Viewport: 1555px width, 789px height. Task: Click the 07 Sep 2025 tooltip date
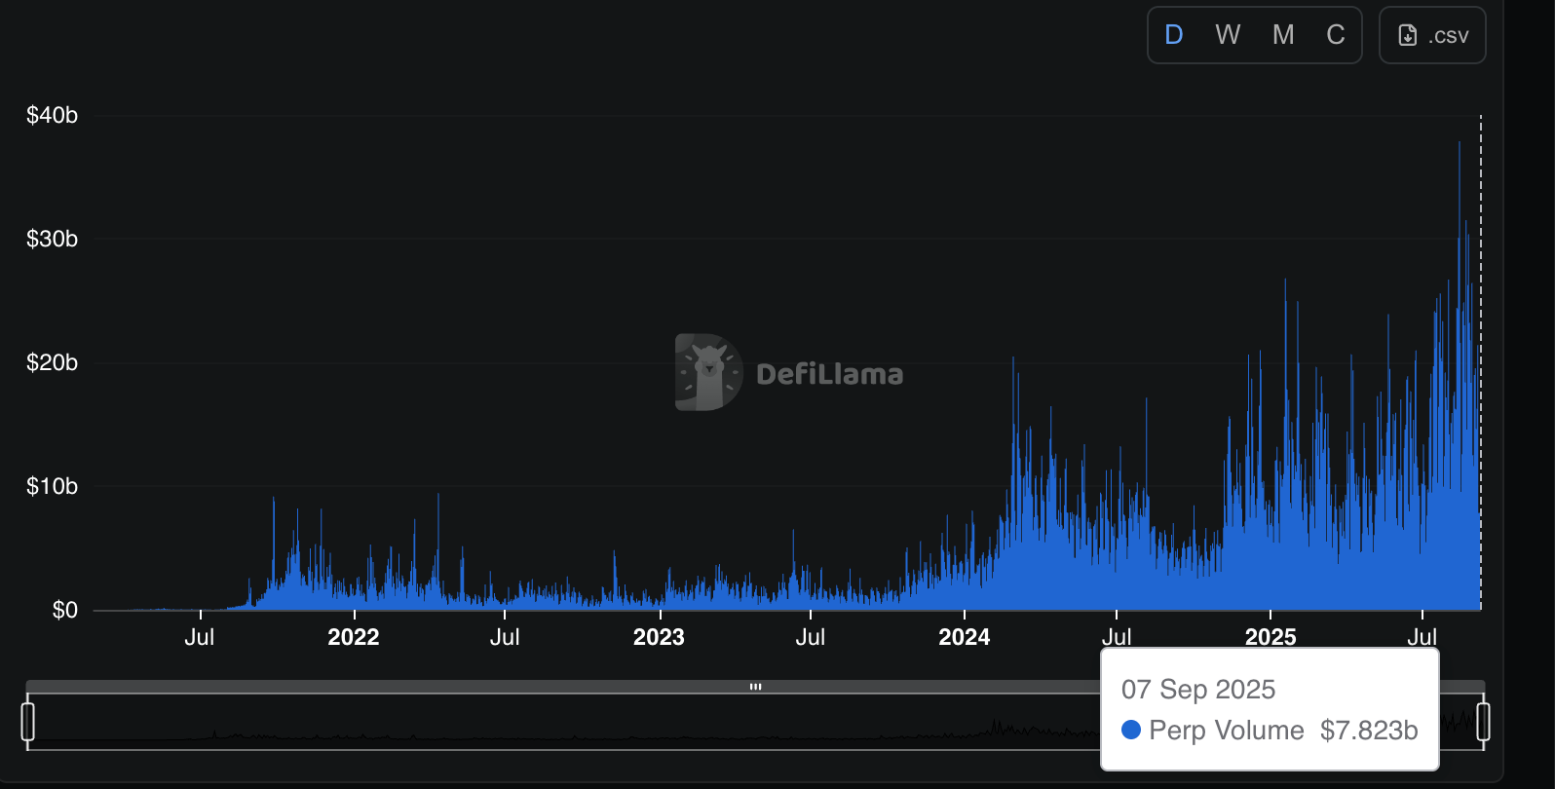point(1198,690)
